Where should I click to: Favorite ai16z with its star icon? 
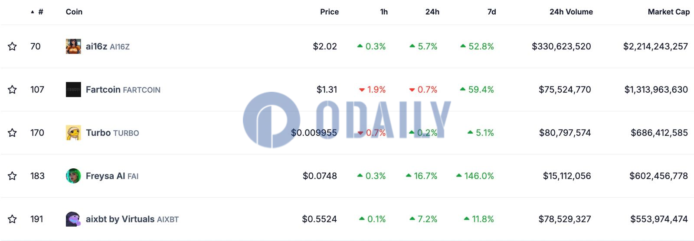pyautogui.click(x=12, y=46)
